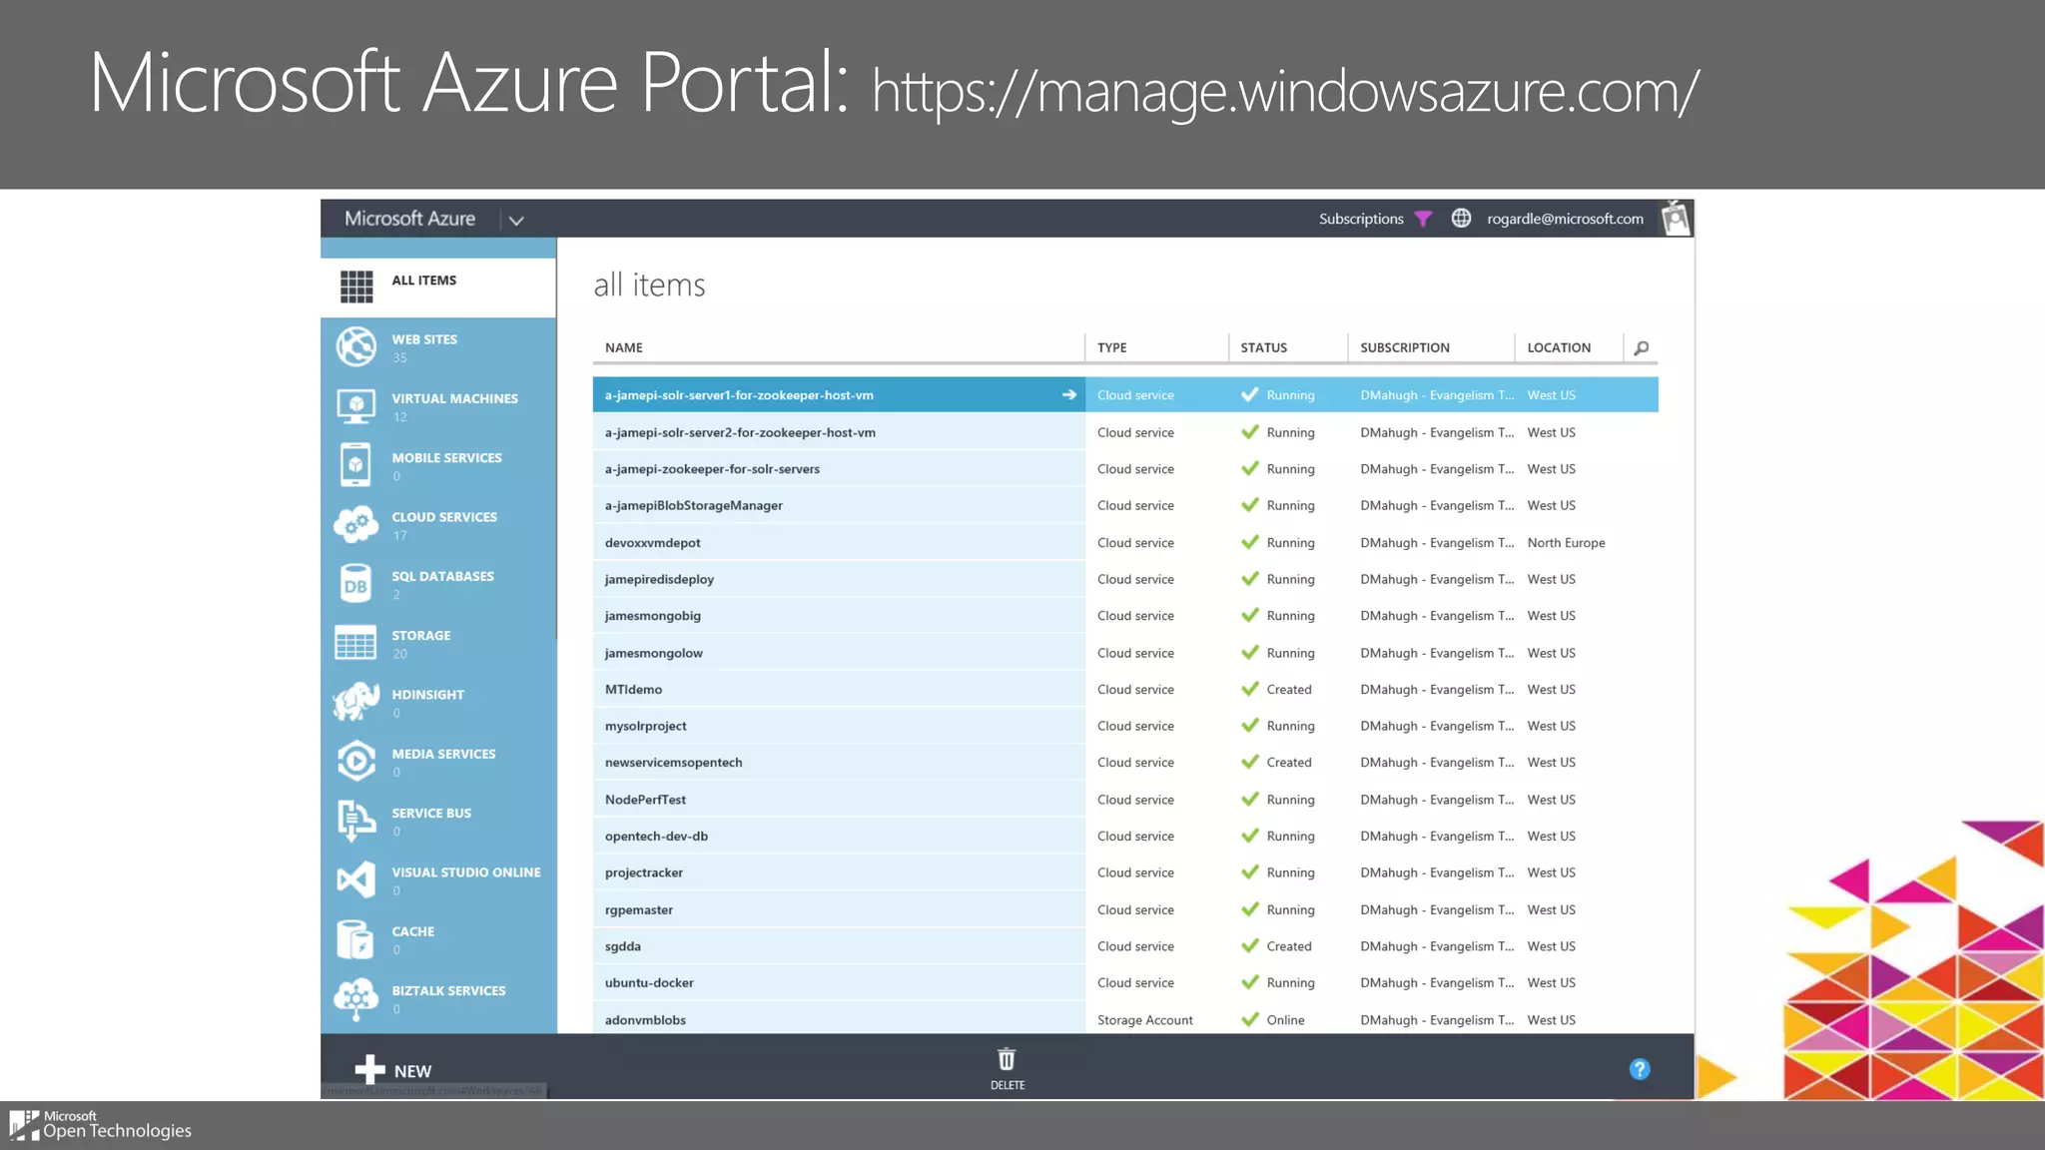Click the Subscriptions link in header
Image resolution: width=2045 pixels, height=1150 pixels.
point(1361,219)
